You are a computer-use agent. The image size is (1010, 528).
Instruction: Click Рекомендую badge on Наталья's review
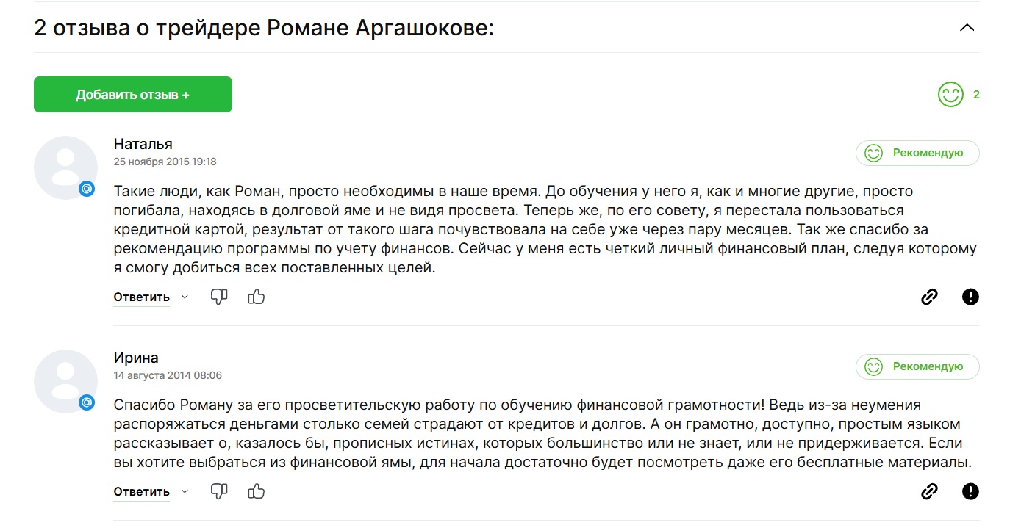point(917,153)
